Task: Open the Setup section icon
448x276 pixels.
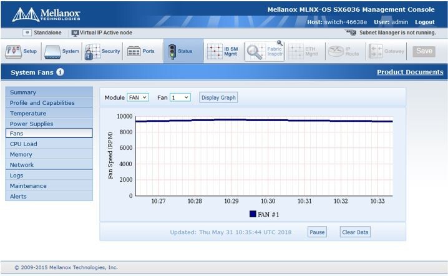Action: point(13,51)
